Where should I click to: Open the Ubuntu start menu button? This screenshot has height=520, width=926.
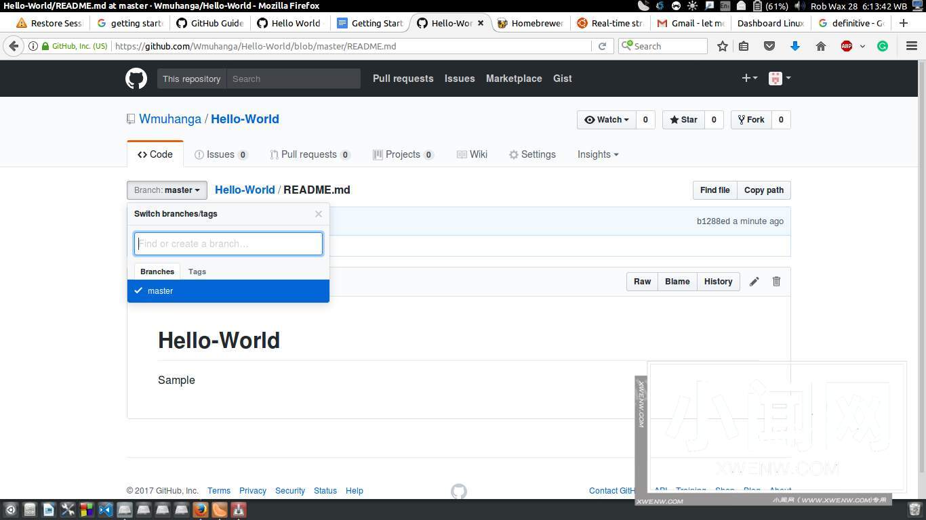(10, 510)
